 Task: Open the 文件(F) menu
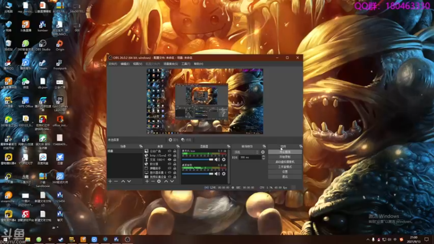click(113, 64)
